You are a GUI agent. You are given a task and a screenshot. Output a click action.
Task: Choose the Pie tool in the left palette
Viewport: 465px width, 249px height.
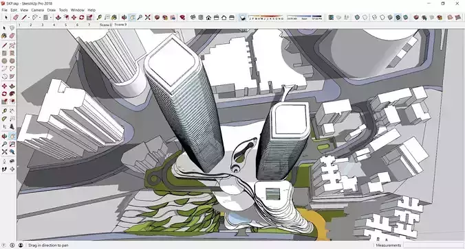click(12, 76)
